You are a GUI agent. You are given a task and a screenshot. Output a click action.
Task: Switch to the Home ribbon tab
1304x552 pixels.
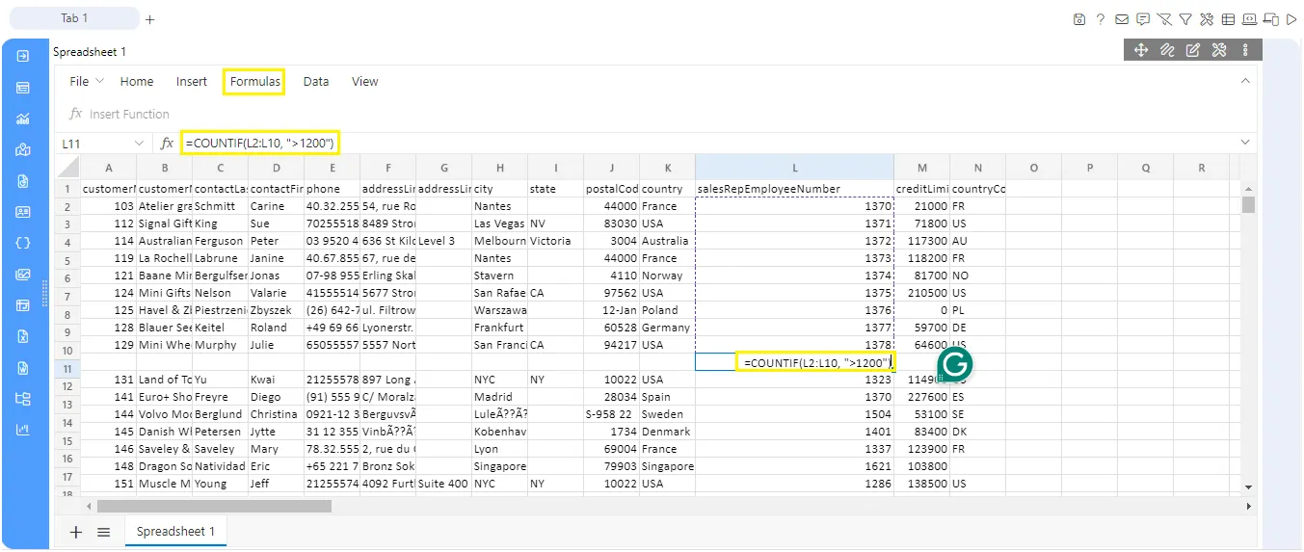(137, 82)
